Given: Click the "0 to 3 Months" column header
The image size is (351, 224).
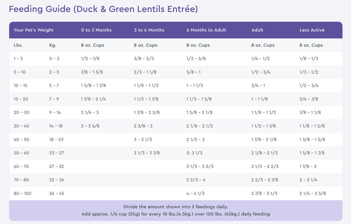Looking at the screenshot, I should [96, 30].
